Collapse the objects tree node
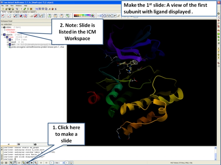The height and width of the screenshot is (165, 221). (2, 35)
